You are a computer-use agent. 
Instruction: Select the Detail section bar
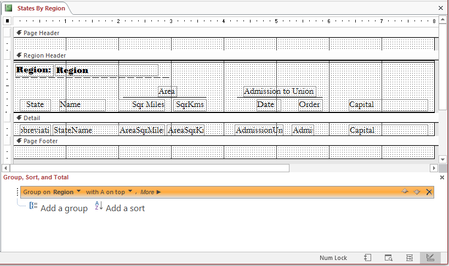(x=226, y=118)
